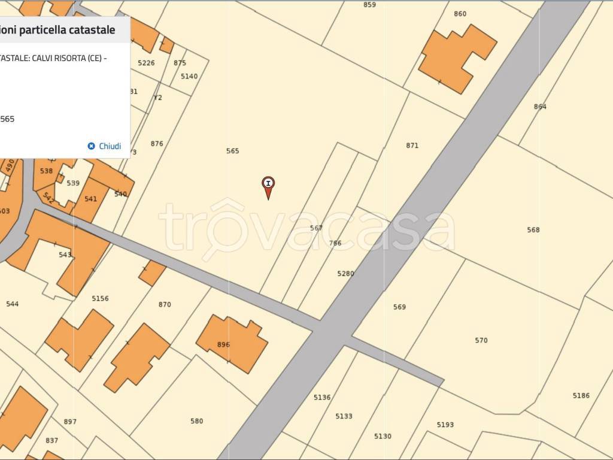Image resolution: width=613 pixels, height=460 pixels.
Task: Click the orange building in parcel 860
Action: [456, 57]
